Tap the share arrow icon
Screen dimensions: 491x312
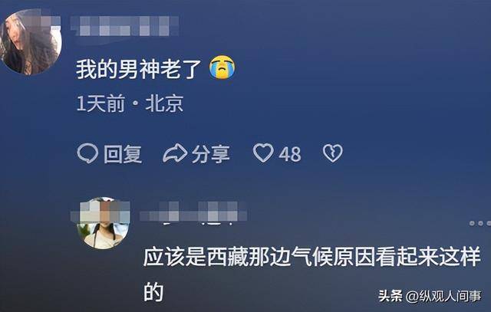point(175,153)
